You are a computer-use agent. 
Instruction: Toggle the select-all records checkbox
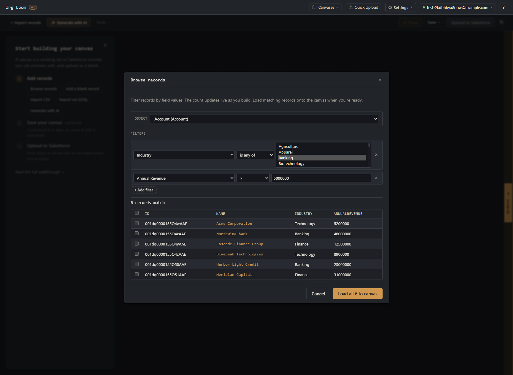pyautogui.click(x=137, y=213)
